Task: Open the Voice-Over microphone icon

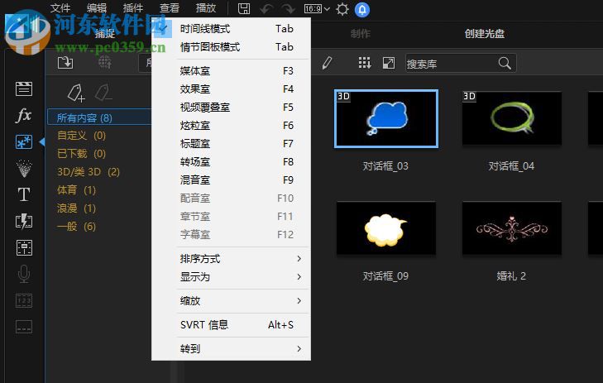Action: tap(24, 274)
